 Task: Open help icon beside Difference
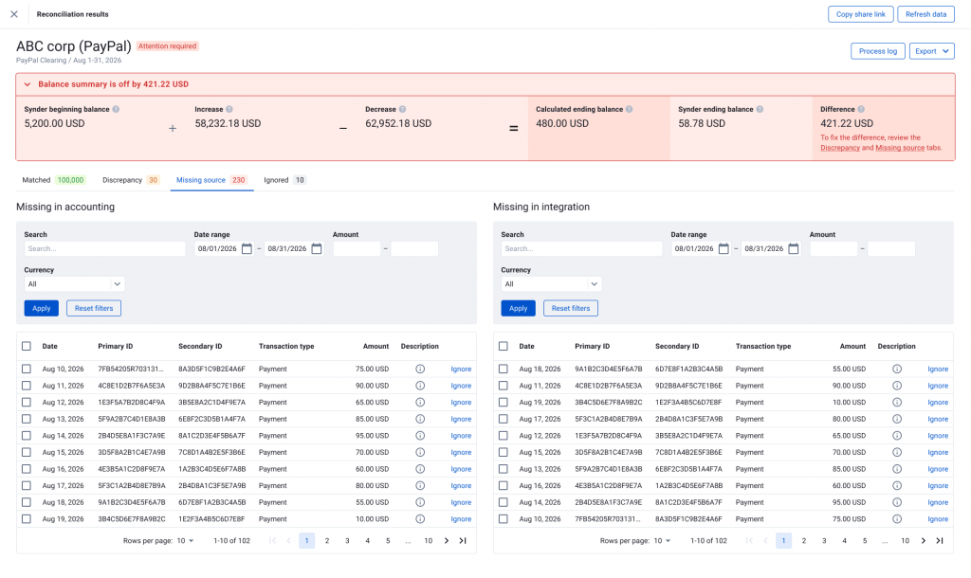(x=861, y=109)
